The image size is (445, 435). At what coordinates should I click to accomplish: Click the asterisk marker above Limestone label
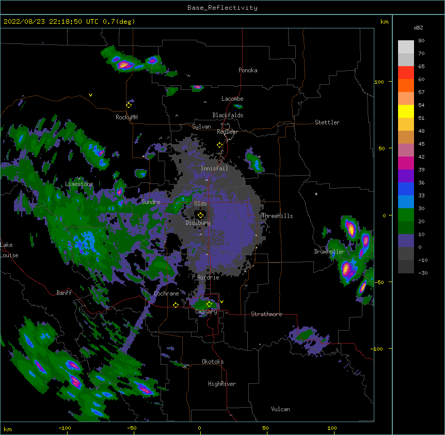click(x=79, y=179)
